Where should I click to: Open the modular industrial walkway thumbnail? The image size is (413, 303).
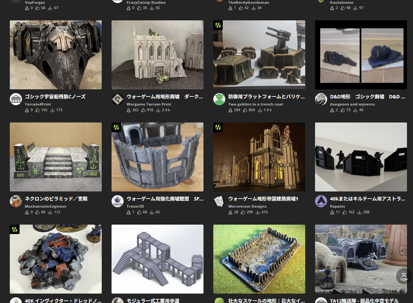[157, 259]
